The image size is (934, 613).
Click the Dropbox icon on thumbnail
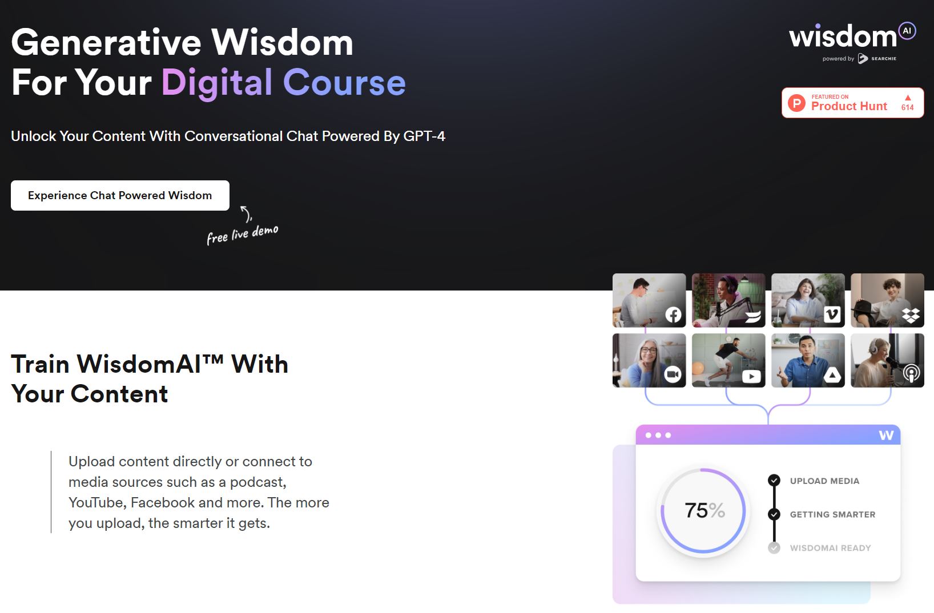(911, 315)
